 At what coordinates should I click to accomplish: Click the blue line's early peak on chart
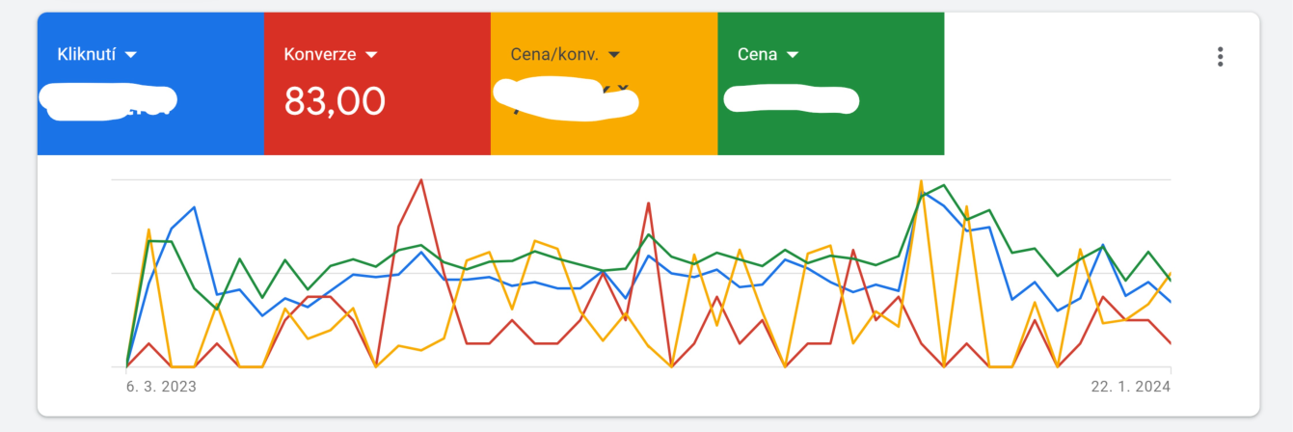click(195, 207)
